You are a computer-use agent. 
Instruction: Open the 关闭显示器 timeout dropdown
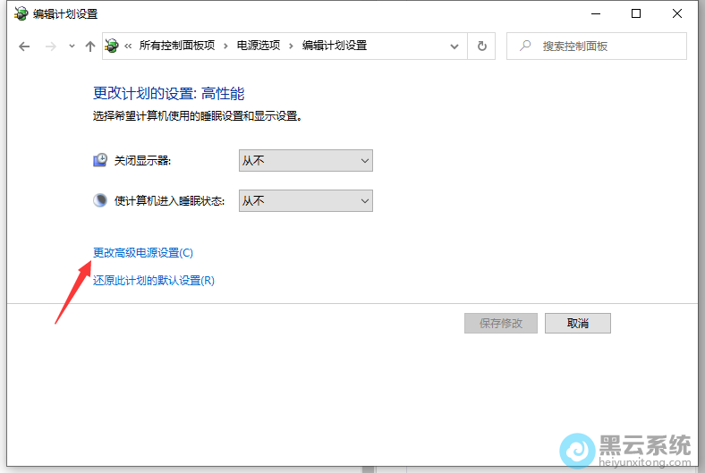(305, 161)
